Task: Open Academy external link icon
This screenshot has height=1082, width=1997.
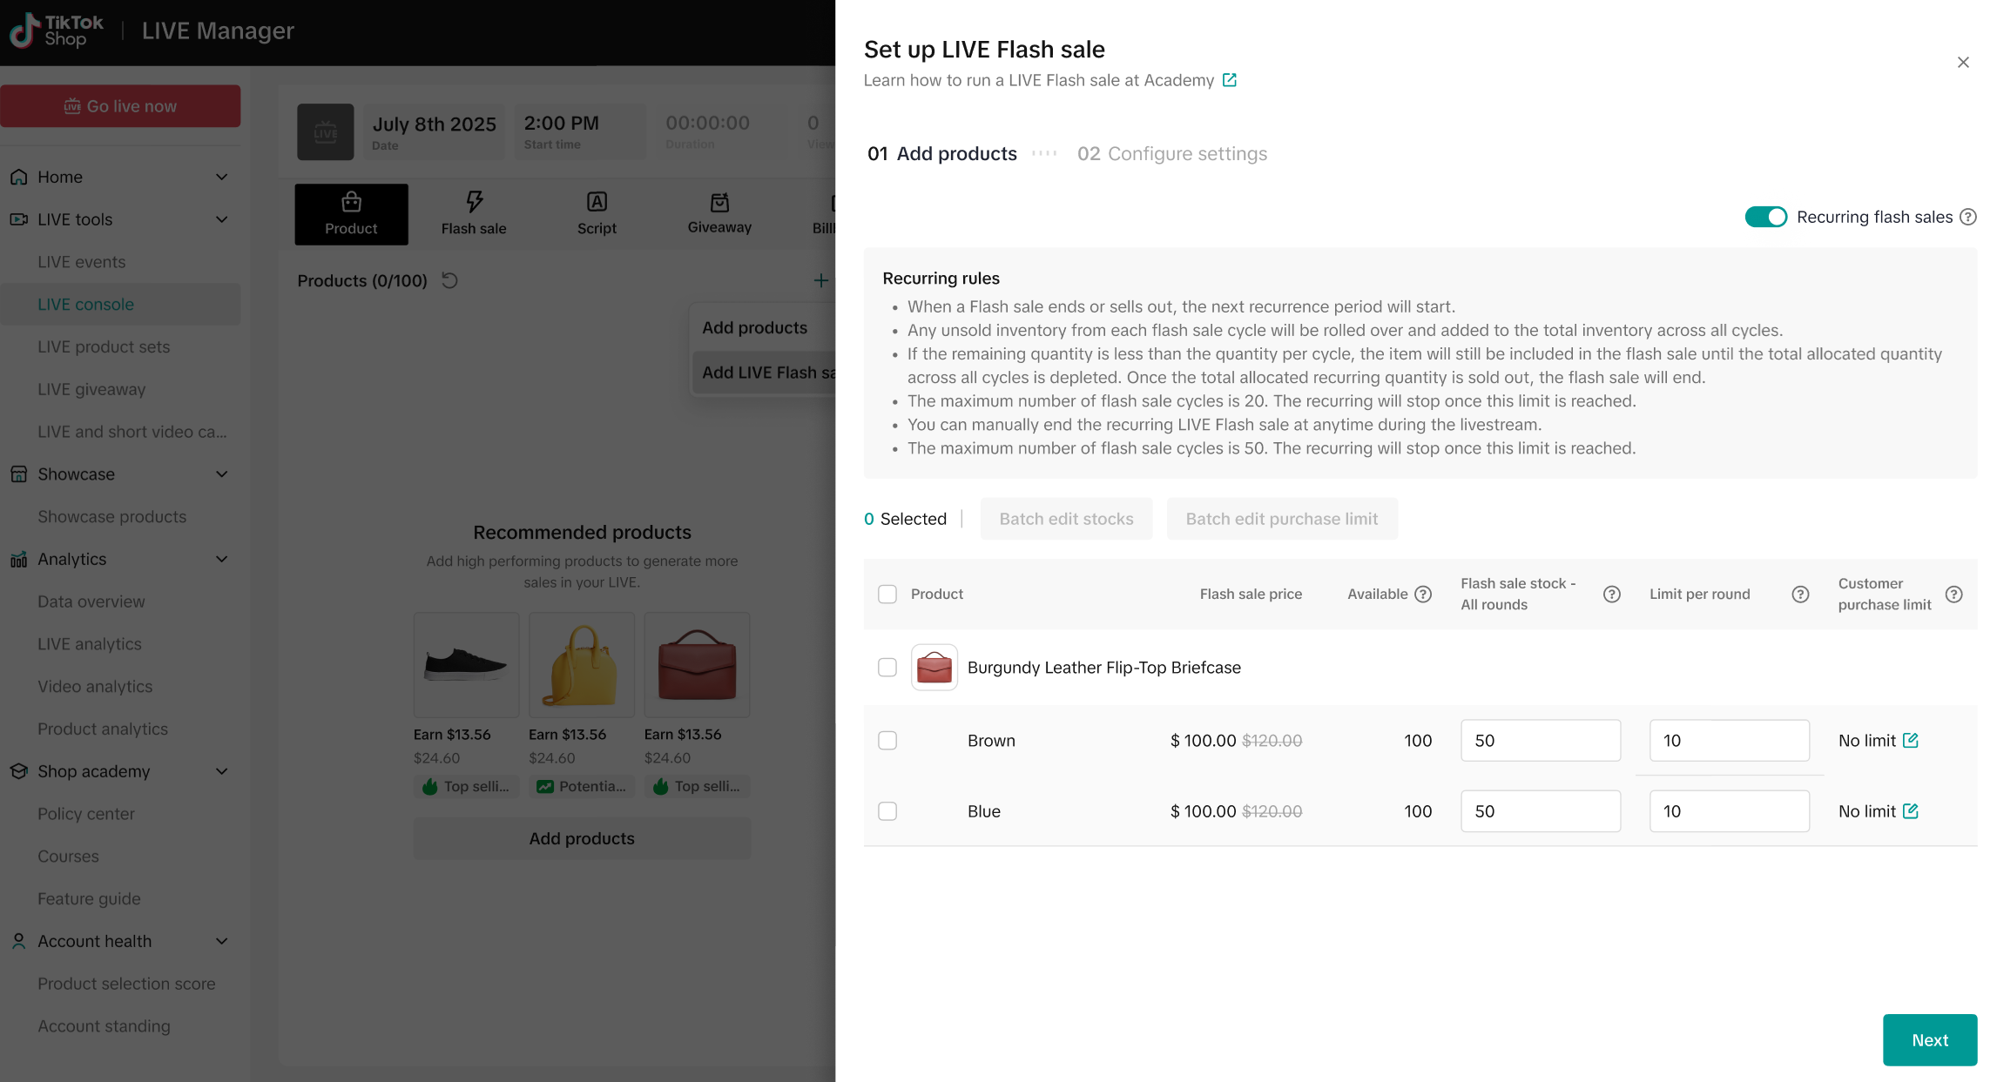Action: (x=1229, y=80)
